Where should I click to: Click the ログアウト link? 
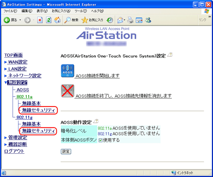tap(14, 151)
